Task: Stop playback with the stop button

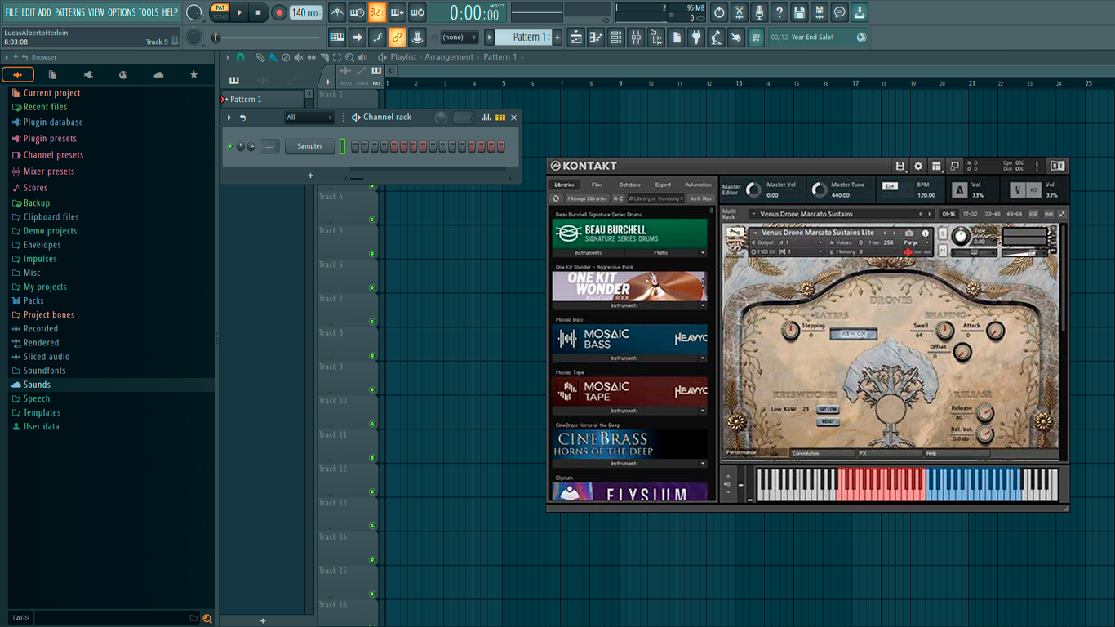Action: tap(258, 12)
